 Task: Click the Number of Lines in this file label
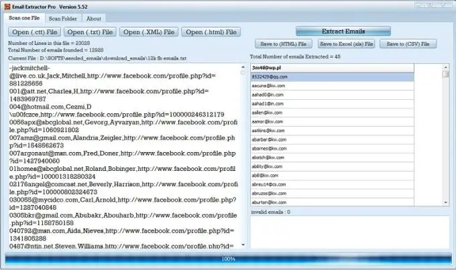point(49,43)
